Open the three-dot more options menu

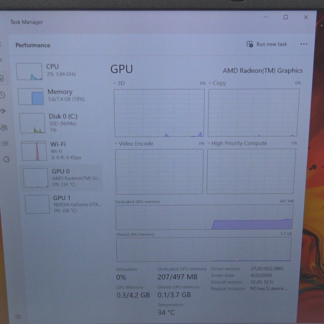point(304,44)
